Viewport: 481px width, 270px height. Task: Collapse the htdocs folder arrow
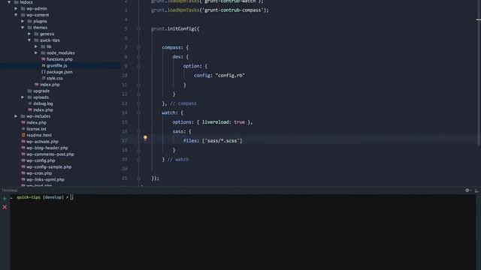tap(9, 2)
